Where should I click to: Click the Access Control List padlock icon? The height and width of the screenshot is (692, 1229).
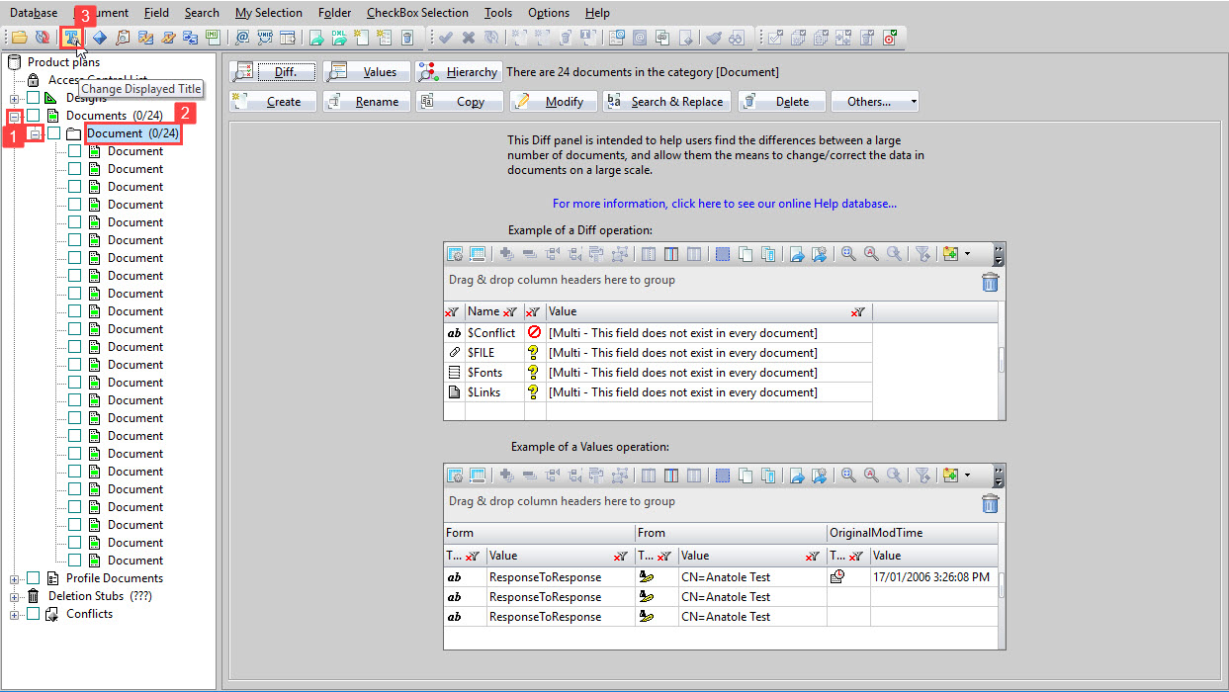(34, 80)
